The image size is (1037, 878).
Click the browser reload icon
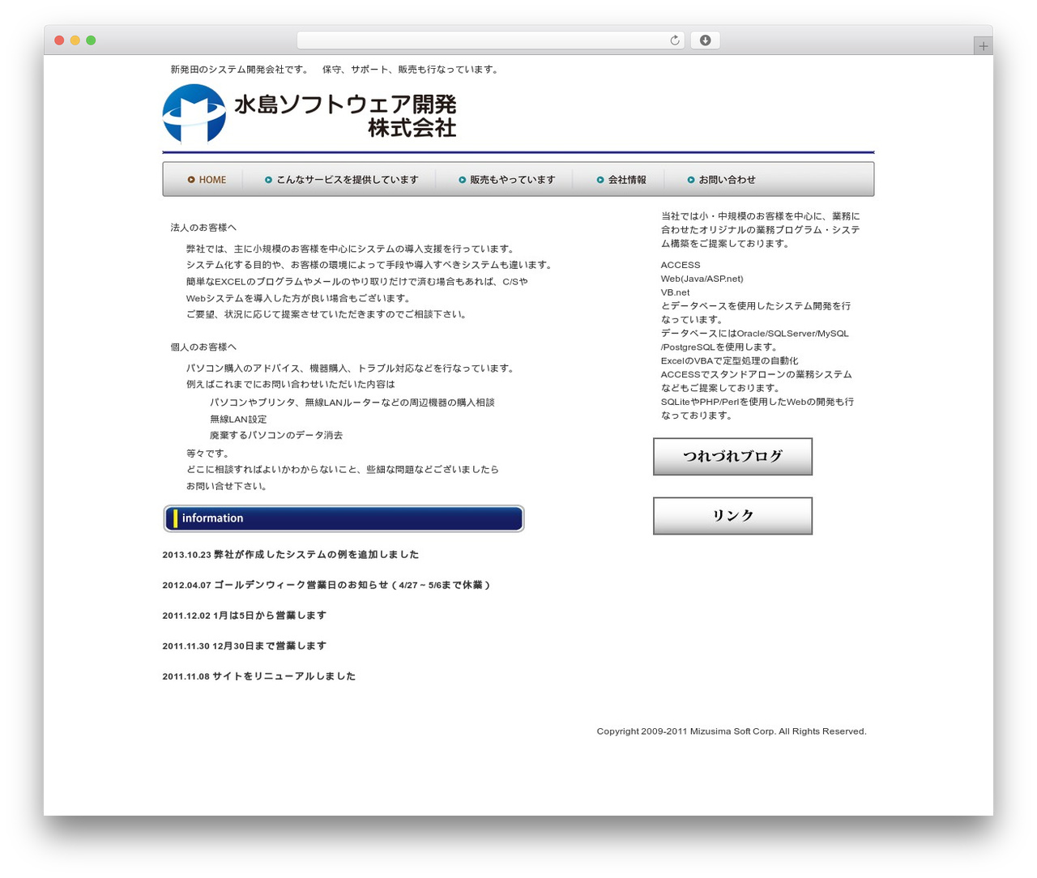pos(674,40)
